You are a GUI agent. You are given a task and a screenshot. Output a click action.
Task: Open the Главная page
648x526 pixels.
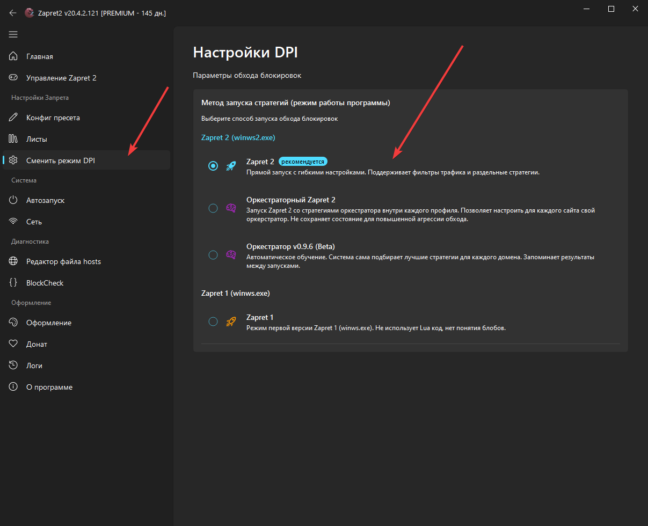pyautogui.click(x=86, y=56)
